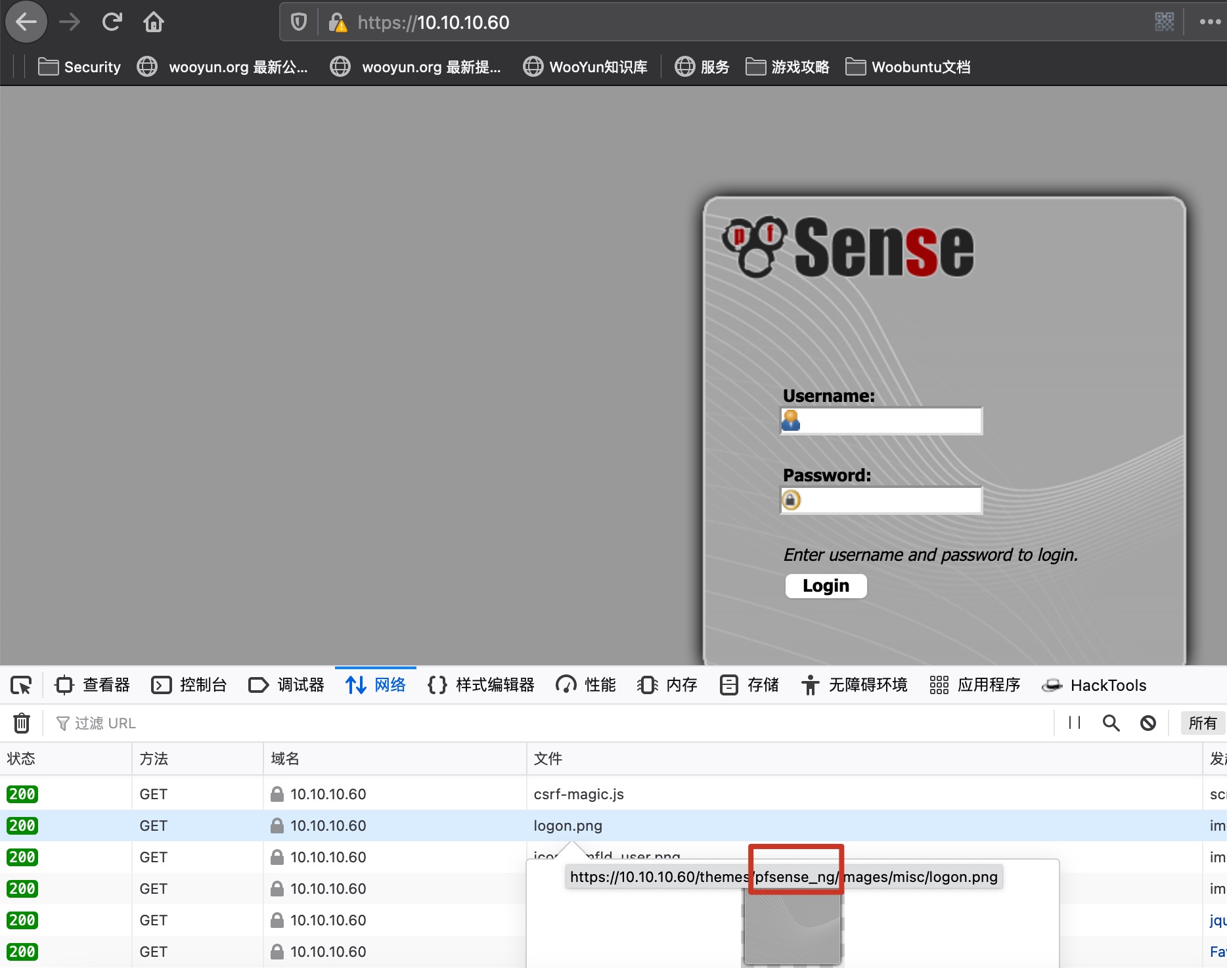Select the logon.png request row
The image size is (1227, 968).
(x=613, y=825)
